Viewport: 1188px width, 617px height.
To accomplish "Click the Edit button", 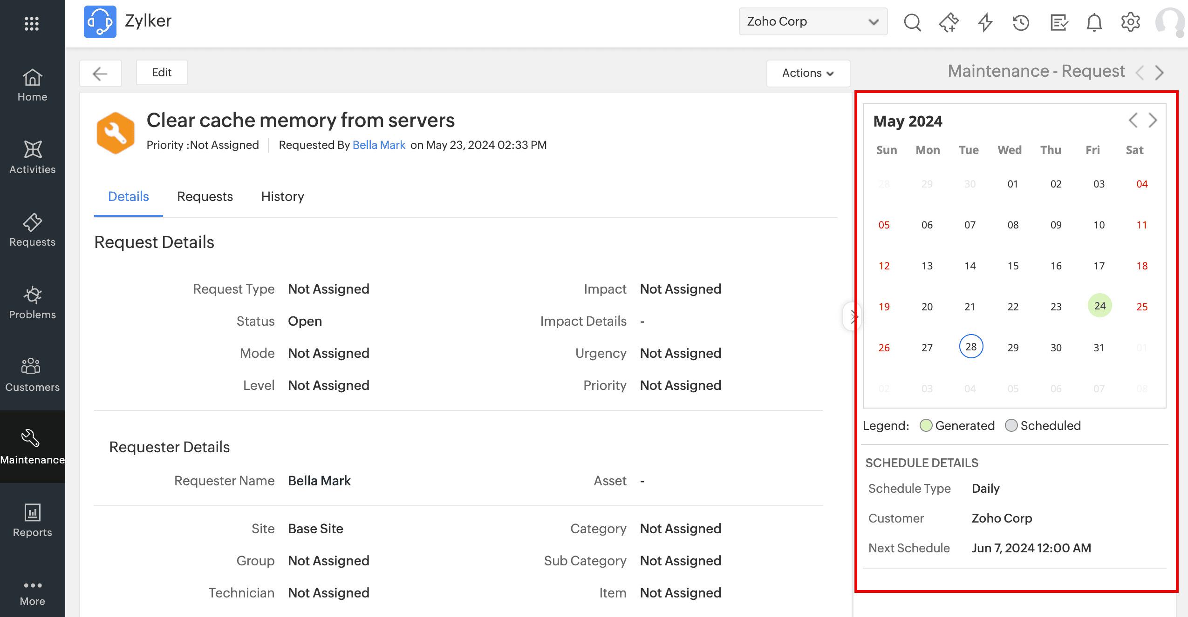I will tap(162, 73).
